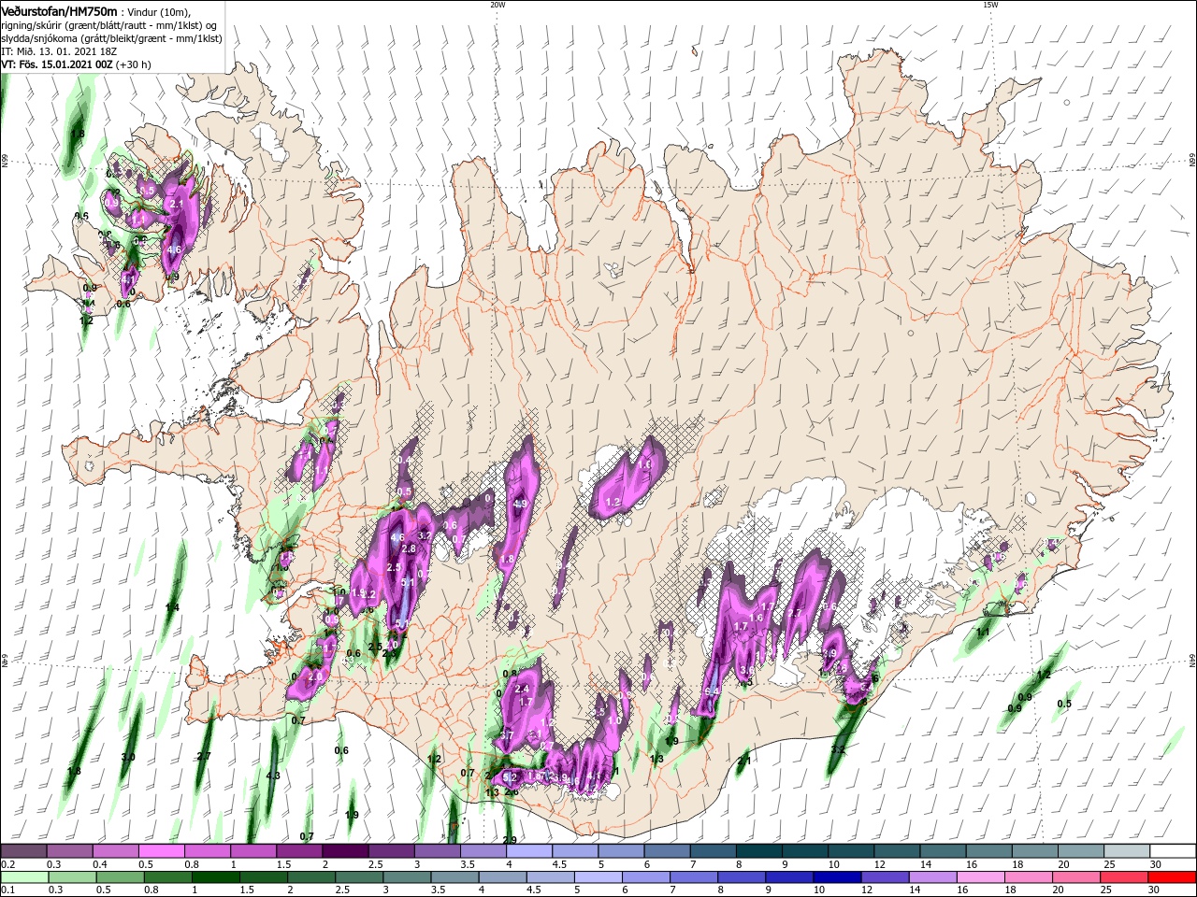Click the 'rigning/skúrir' legend description line
The height and width of the screenshot is (897, 1197).
coord(109,25)
